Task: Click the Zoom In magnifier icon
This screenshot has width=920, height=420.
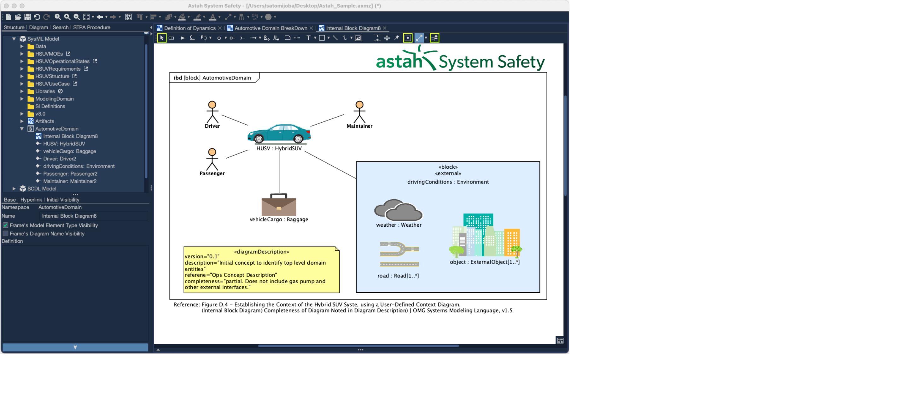Action: pos(67,17)
